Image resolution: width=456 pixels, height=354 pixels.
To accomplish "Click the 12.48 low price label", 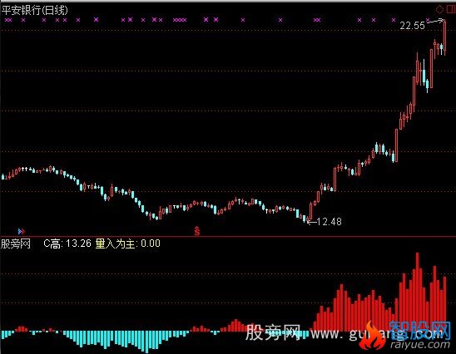I will [x=329, y=222].
